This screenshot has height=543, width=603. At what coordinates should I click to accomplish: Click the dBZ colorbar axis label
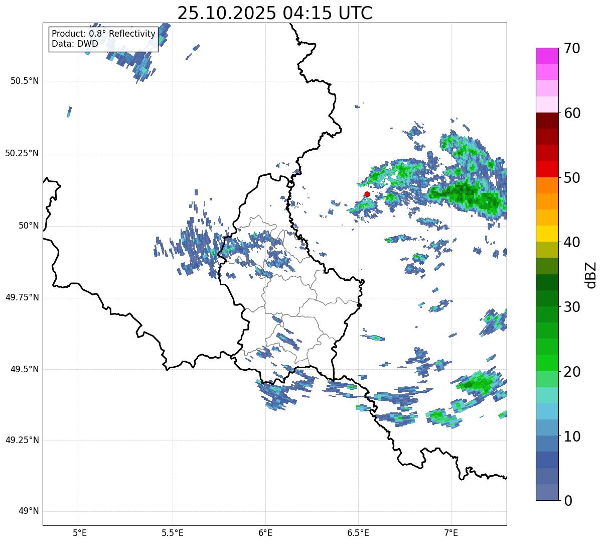pos(591,274)
